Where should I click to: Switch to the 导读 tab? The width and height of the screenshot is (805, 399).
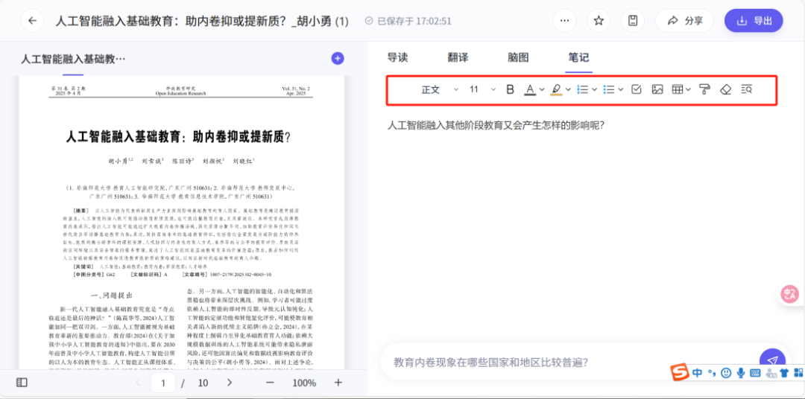point(397,57)
